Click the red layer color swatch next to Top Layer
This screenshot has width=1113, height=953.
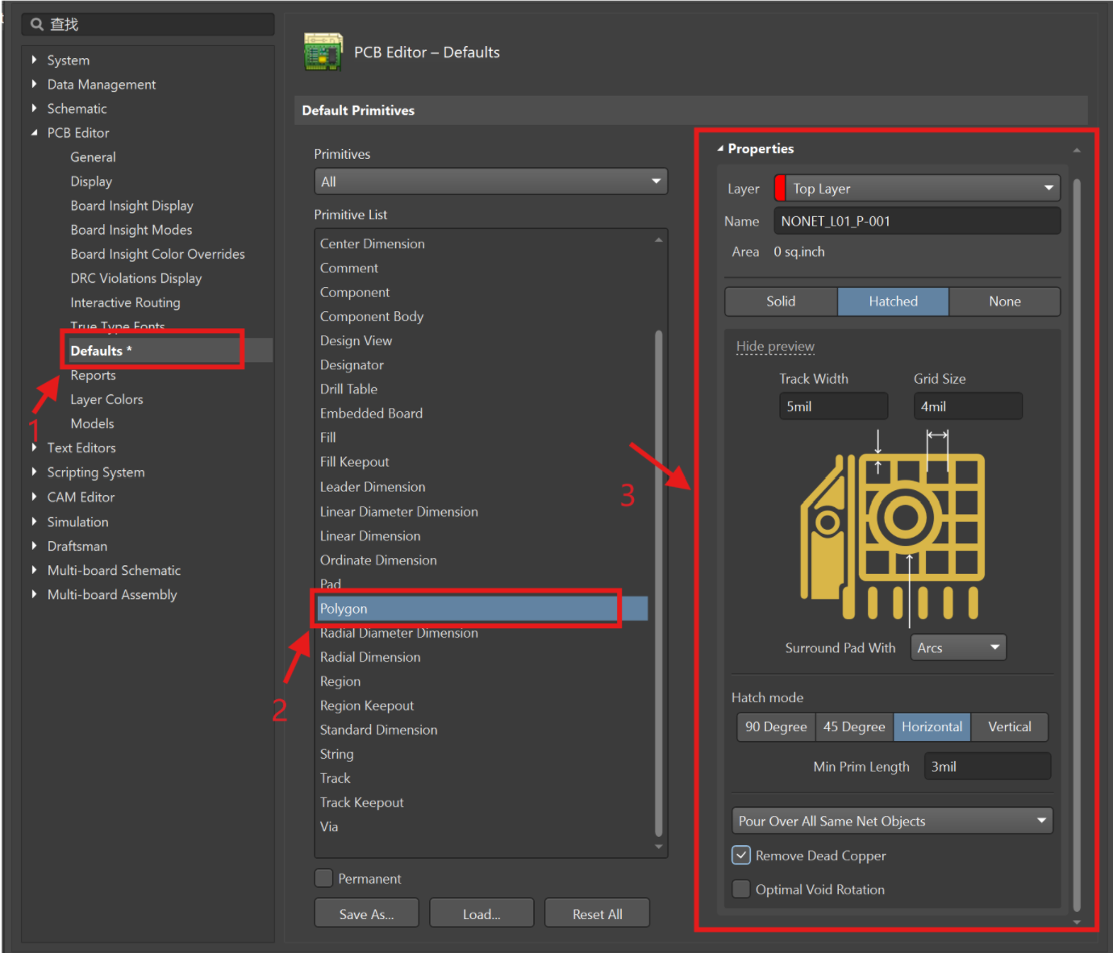(x=780, y=187)
